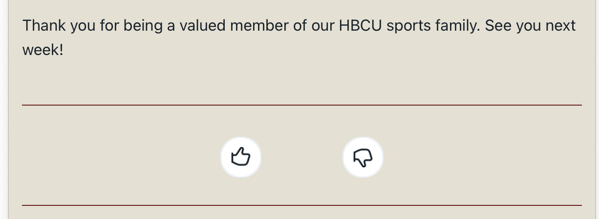Click empty space between the thumb buttons
The width and height of the screenshot is (599, 219).
click(301, 157)
